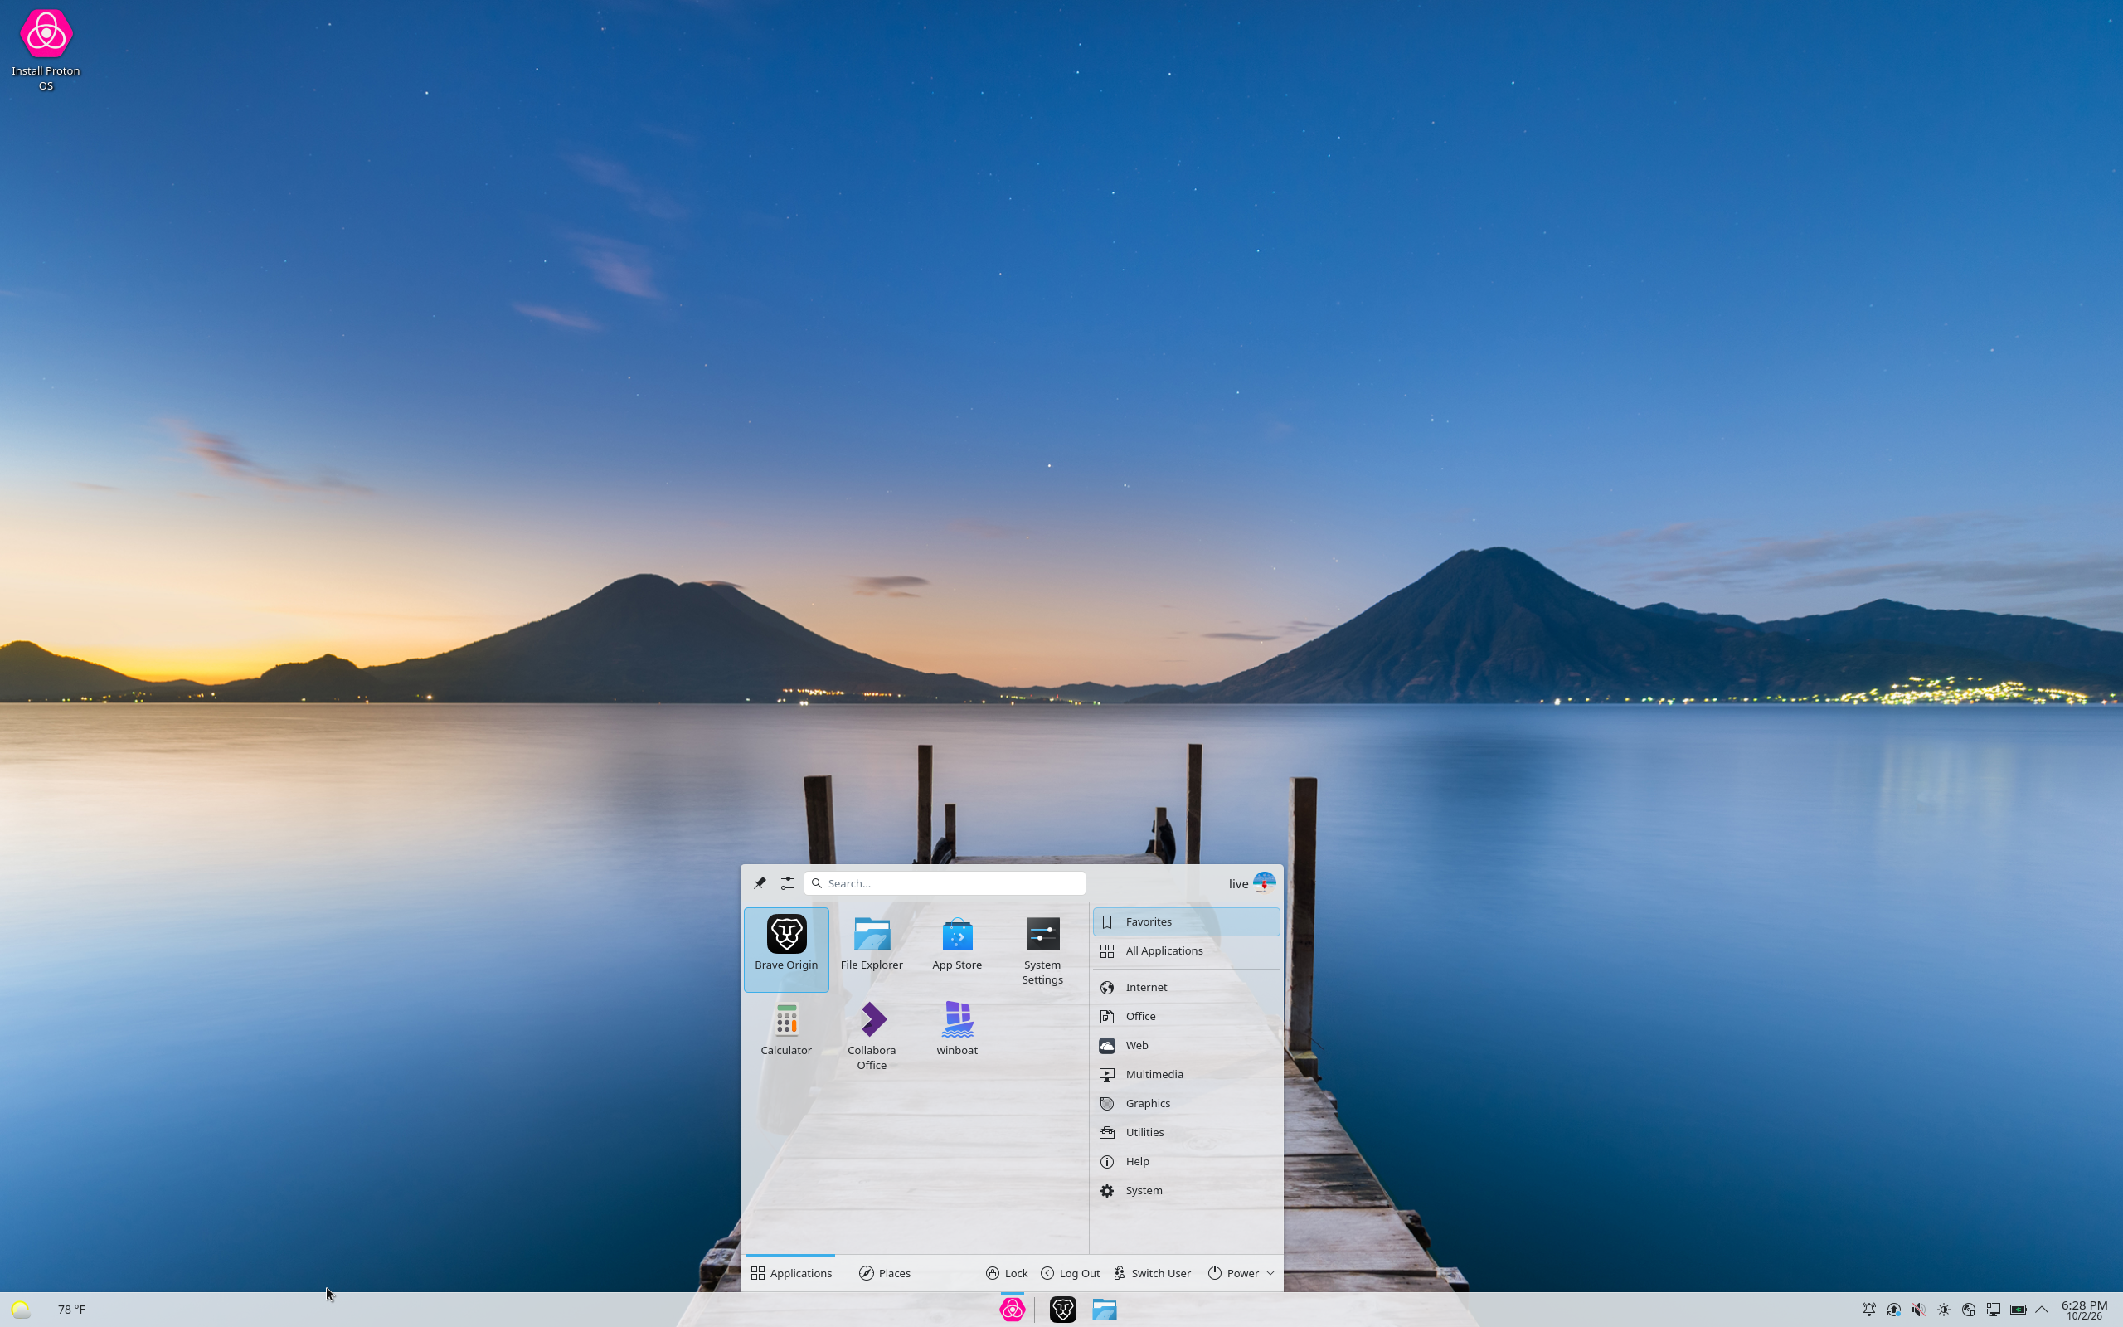The width and height of the screenshot is (2123, 1327).
Task: Click the Proton launcher icon in the taskbar
Action: (1013, 1310)
